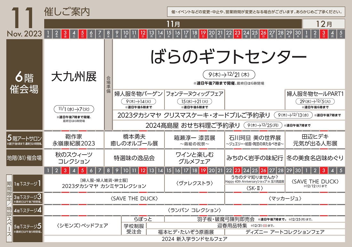The width and height of the screenshot is (352, 247).
Task: Click the 福本ヒデ・たいぞう原画展 cell
Action: click(x=186, y=232)
